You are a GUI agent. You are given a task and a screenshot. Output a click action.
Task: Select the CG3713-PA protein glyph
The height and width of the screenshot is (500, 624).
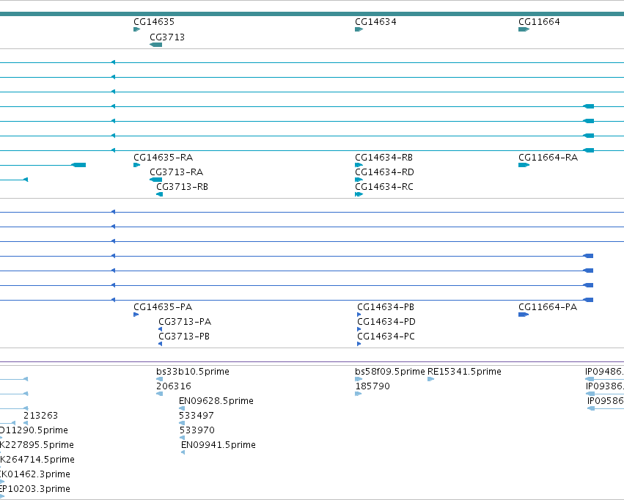click(161, 329)
